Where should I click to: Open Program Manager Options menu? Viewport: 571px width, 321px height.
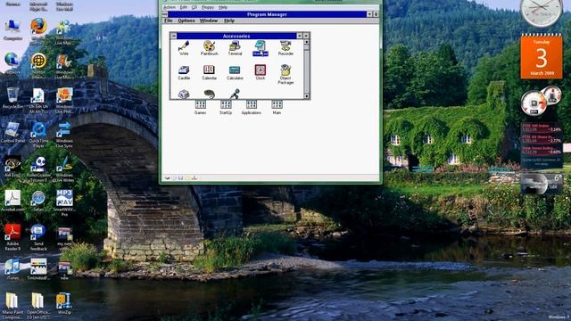tap(186, 21)
